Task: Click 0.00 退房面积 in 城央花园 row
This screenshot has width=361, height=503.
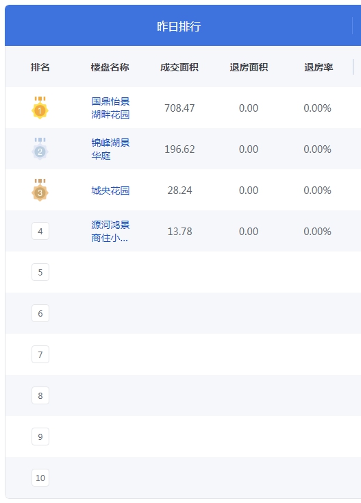Action: (249, 191)
